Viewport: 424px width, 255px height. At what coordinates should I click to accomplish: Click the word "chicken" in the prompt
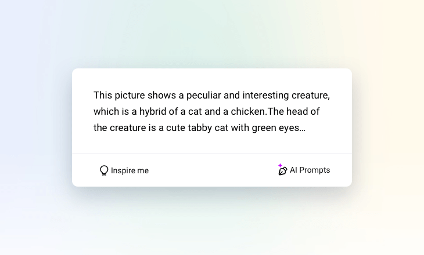pos(248,111)
